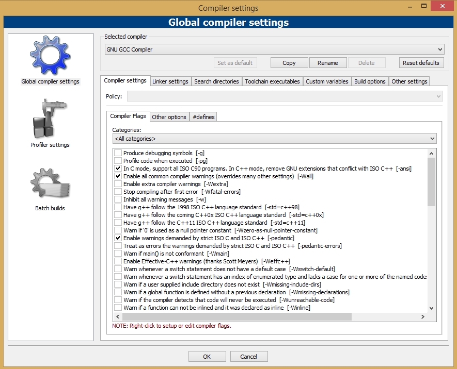Check the -Wswitch-default warning option
Image resolution: width=457 pixels, height=369 pixels.
118,269
